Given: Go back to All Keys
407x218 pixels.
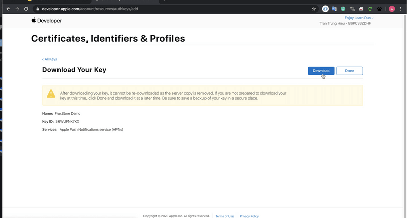Looking at the screenshot, I should click(x=49, y=59).
